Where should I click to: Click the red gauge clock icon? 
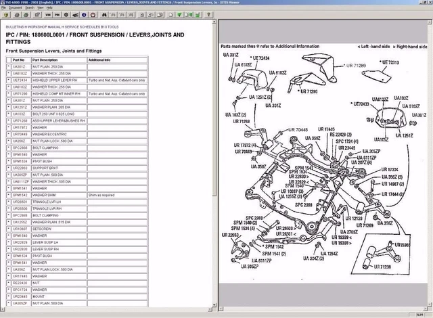93,15
